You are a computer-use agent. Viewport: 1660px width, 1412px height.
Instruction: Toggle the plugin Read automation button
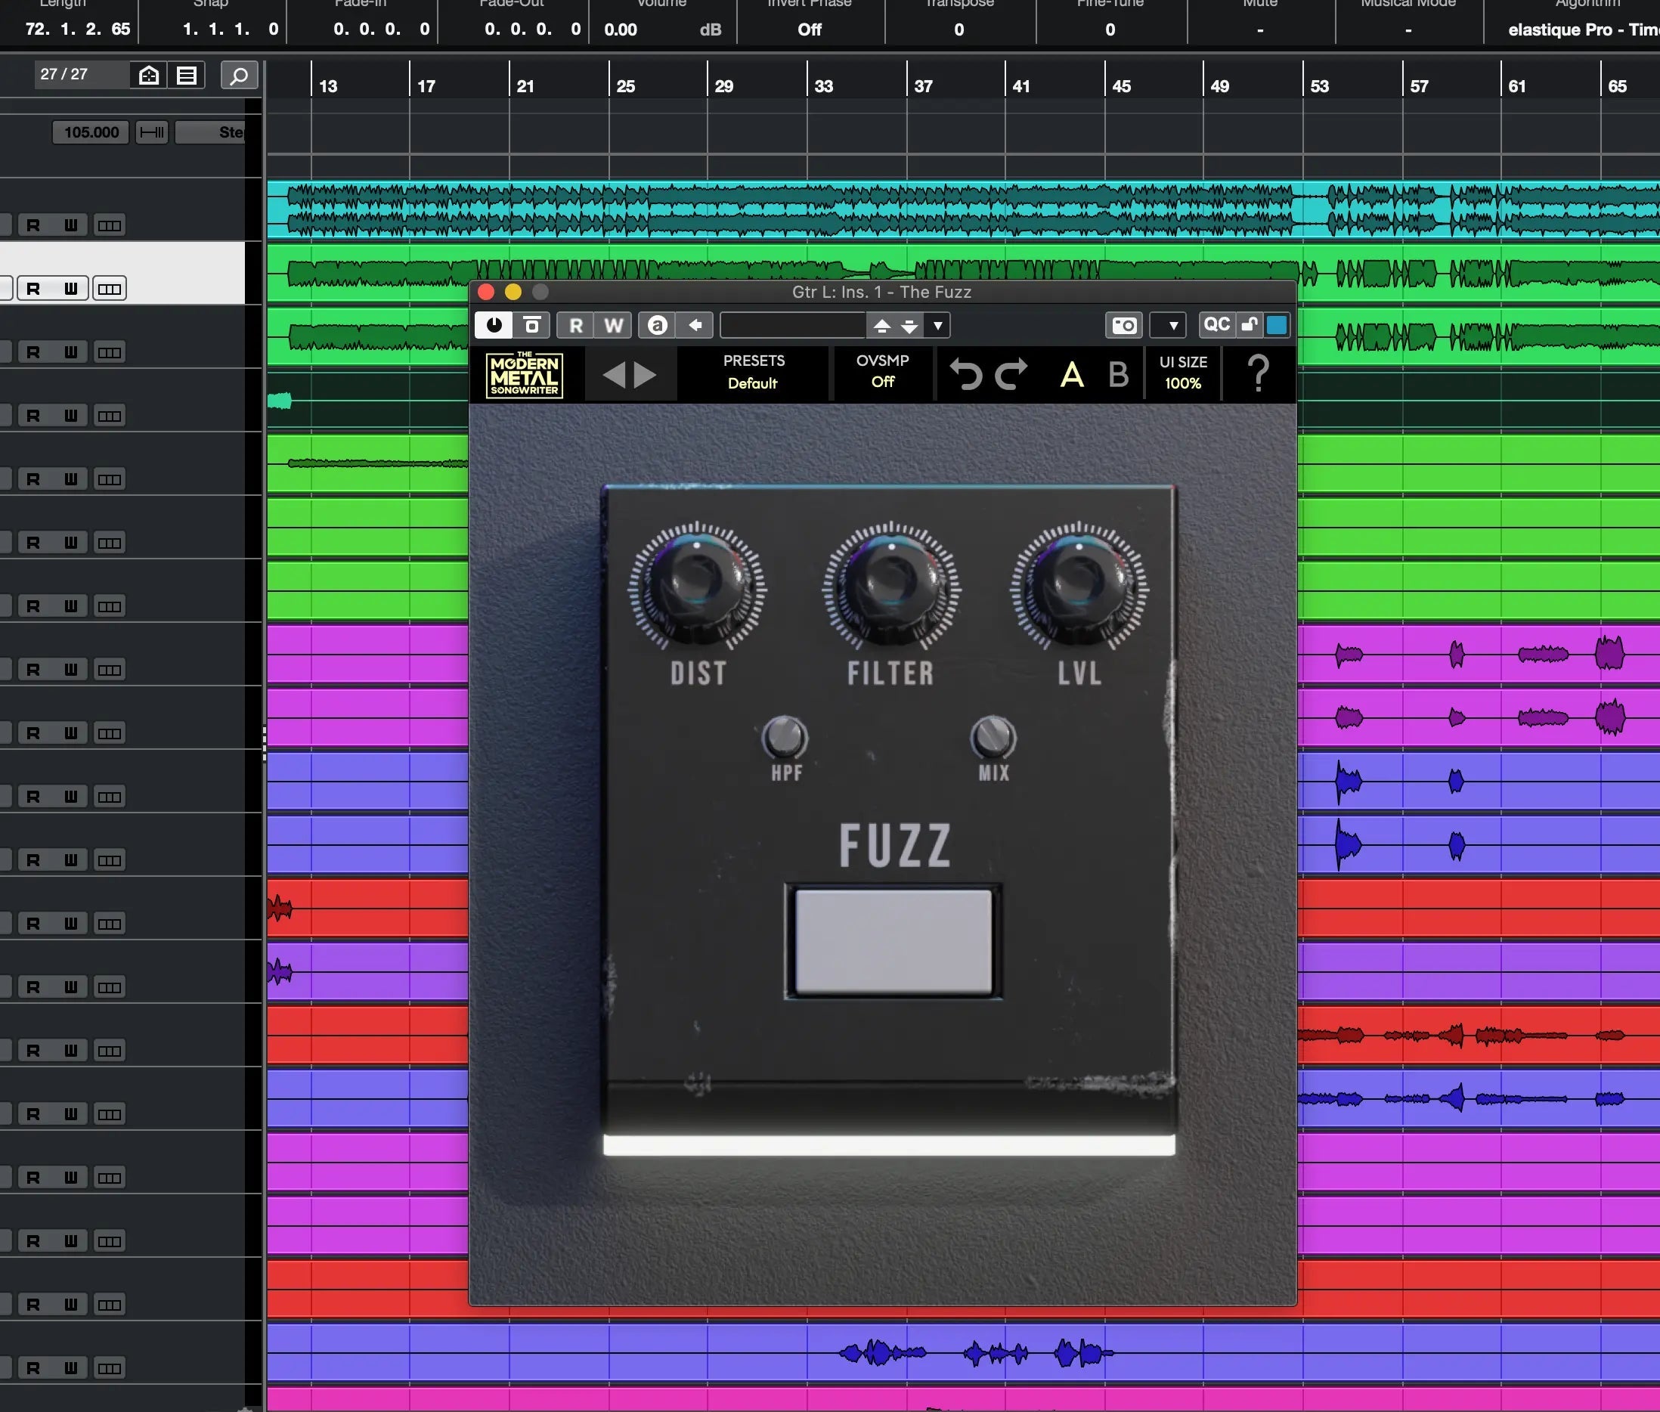[x=575, y=325]
